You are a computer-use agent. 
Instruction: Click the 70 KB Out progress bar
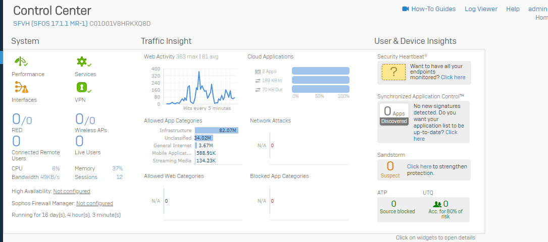tap(321, 89)
